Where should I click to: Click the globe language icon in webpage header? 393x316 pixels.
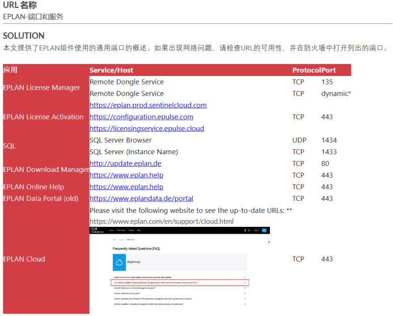(245, 230)
